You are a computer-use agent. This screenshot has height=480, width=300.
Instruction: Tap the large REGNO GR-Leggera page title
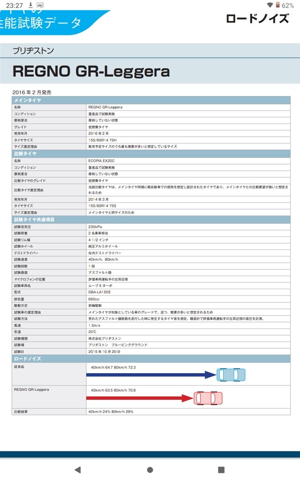click(x=91, y=71)
